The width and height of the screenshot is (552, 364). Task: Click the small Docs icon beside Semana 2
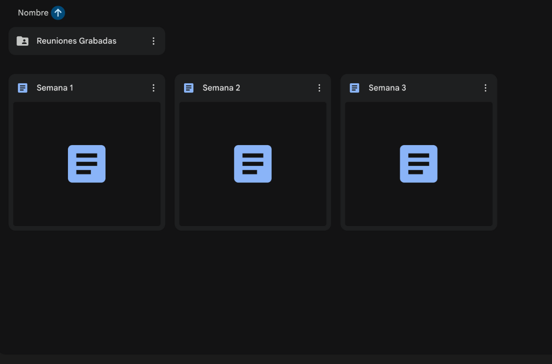pos(189,88)
